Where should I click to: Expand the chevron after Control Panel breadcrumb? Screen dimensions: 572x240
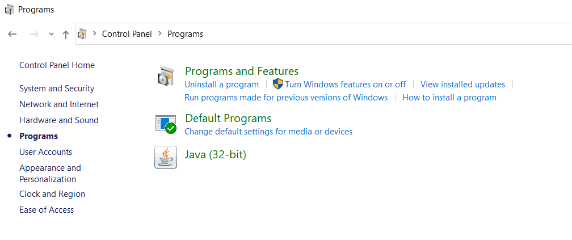coord(159,34)
